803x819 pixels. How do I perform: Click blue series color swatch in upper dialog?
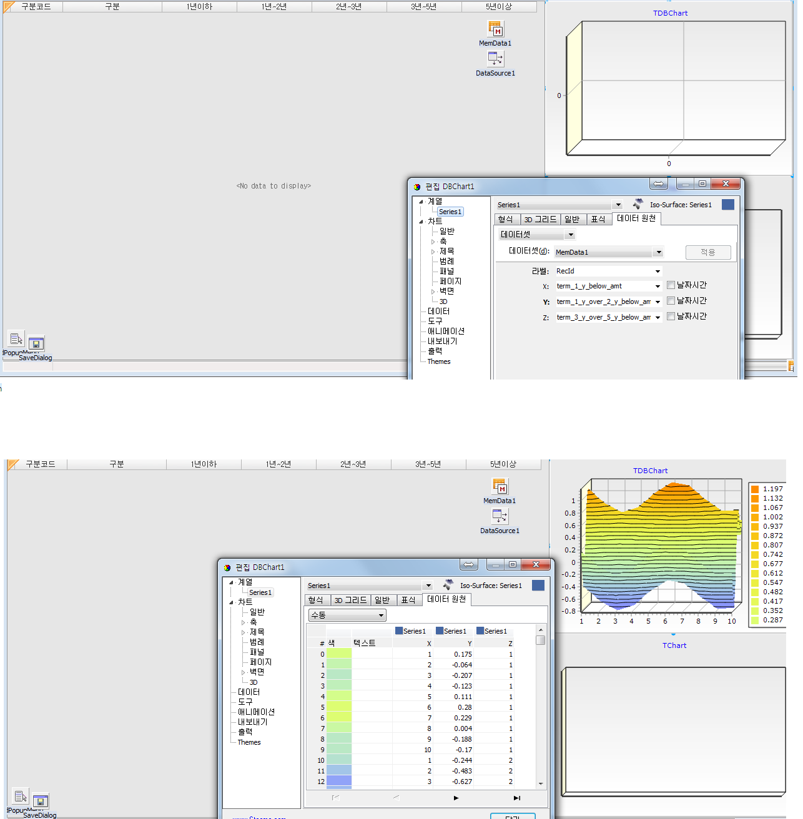point(728,205)
